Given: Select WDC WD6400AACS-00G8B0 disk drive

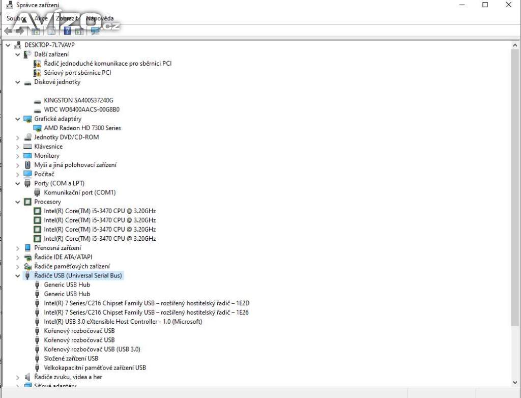Looking at the screenshot, I should click(82, 109).
